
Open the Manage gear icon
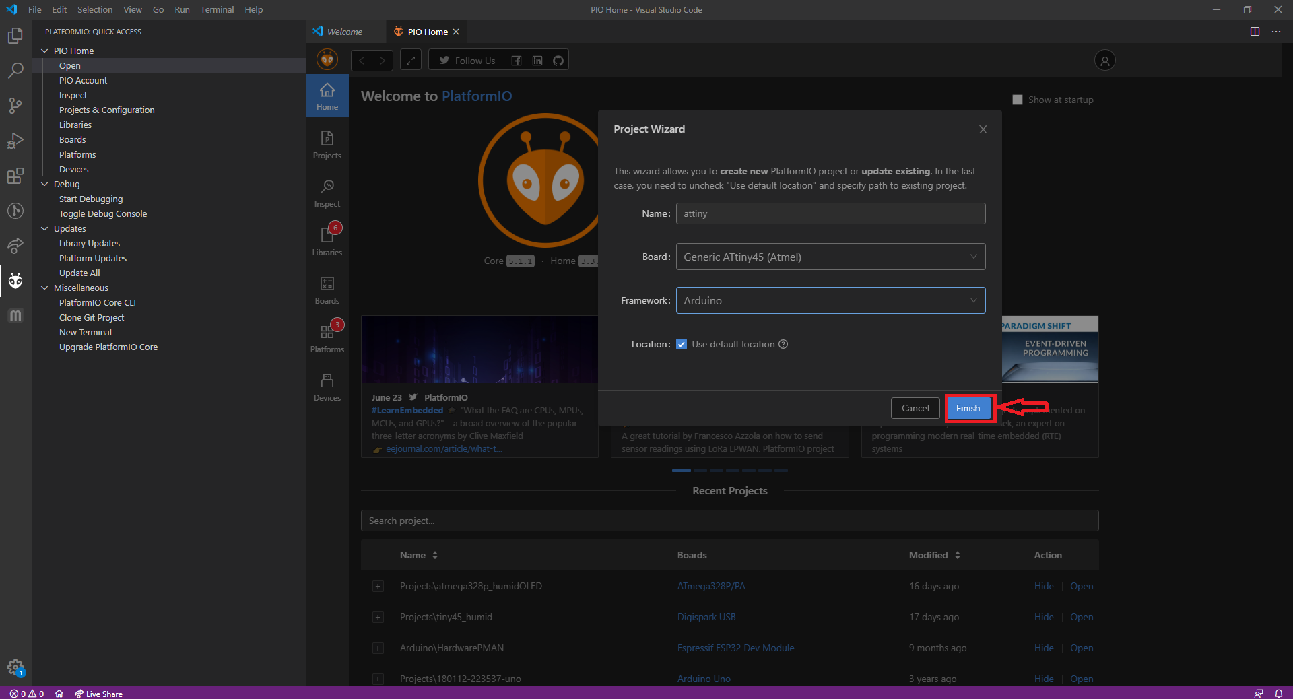15,668
